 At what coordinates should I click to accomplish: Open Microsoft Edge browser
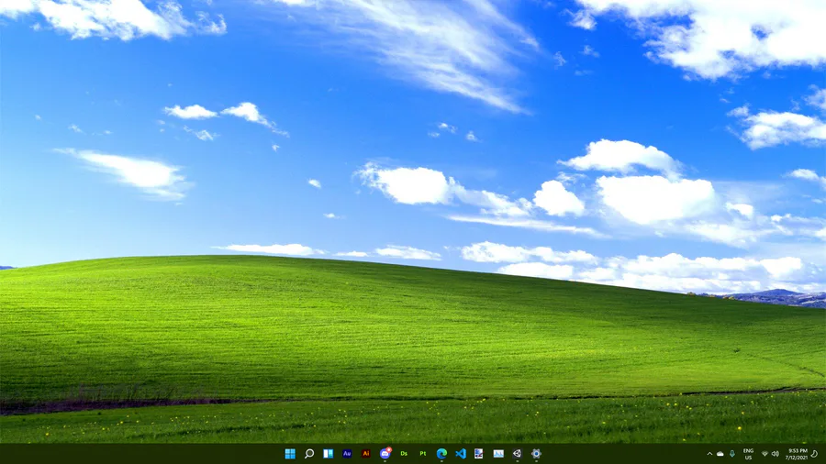click(441, 454)
